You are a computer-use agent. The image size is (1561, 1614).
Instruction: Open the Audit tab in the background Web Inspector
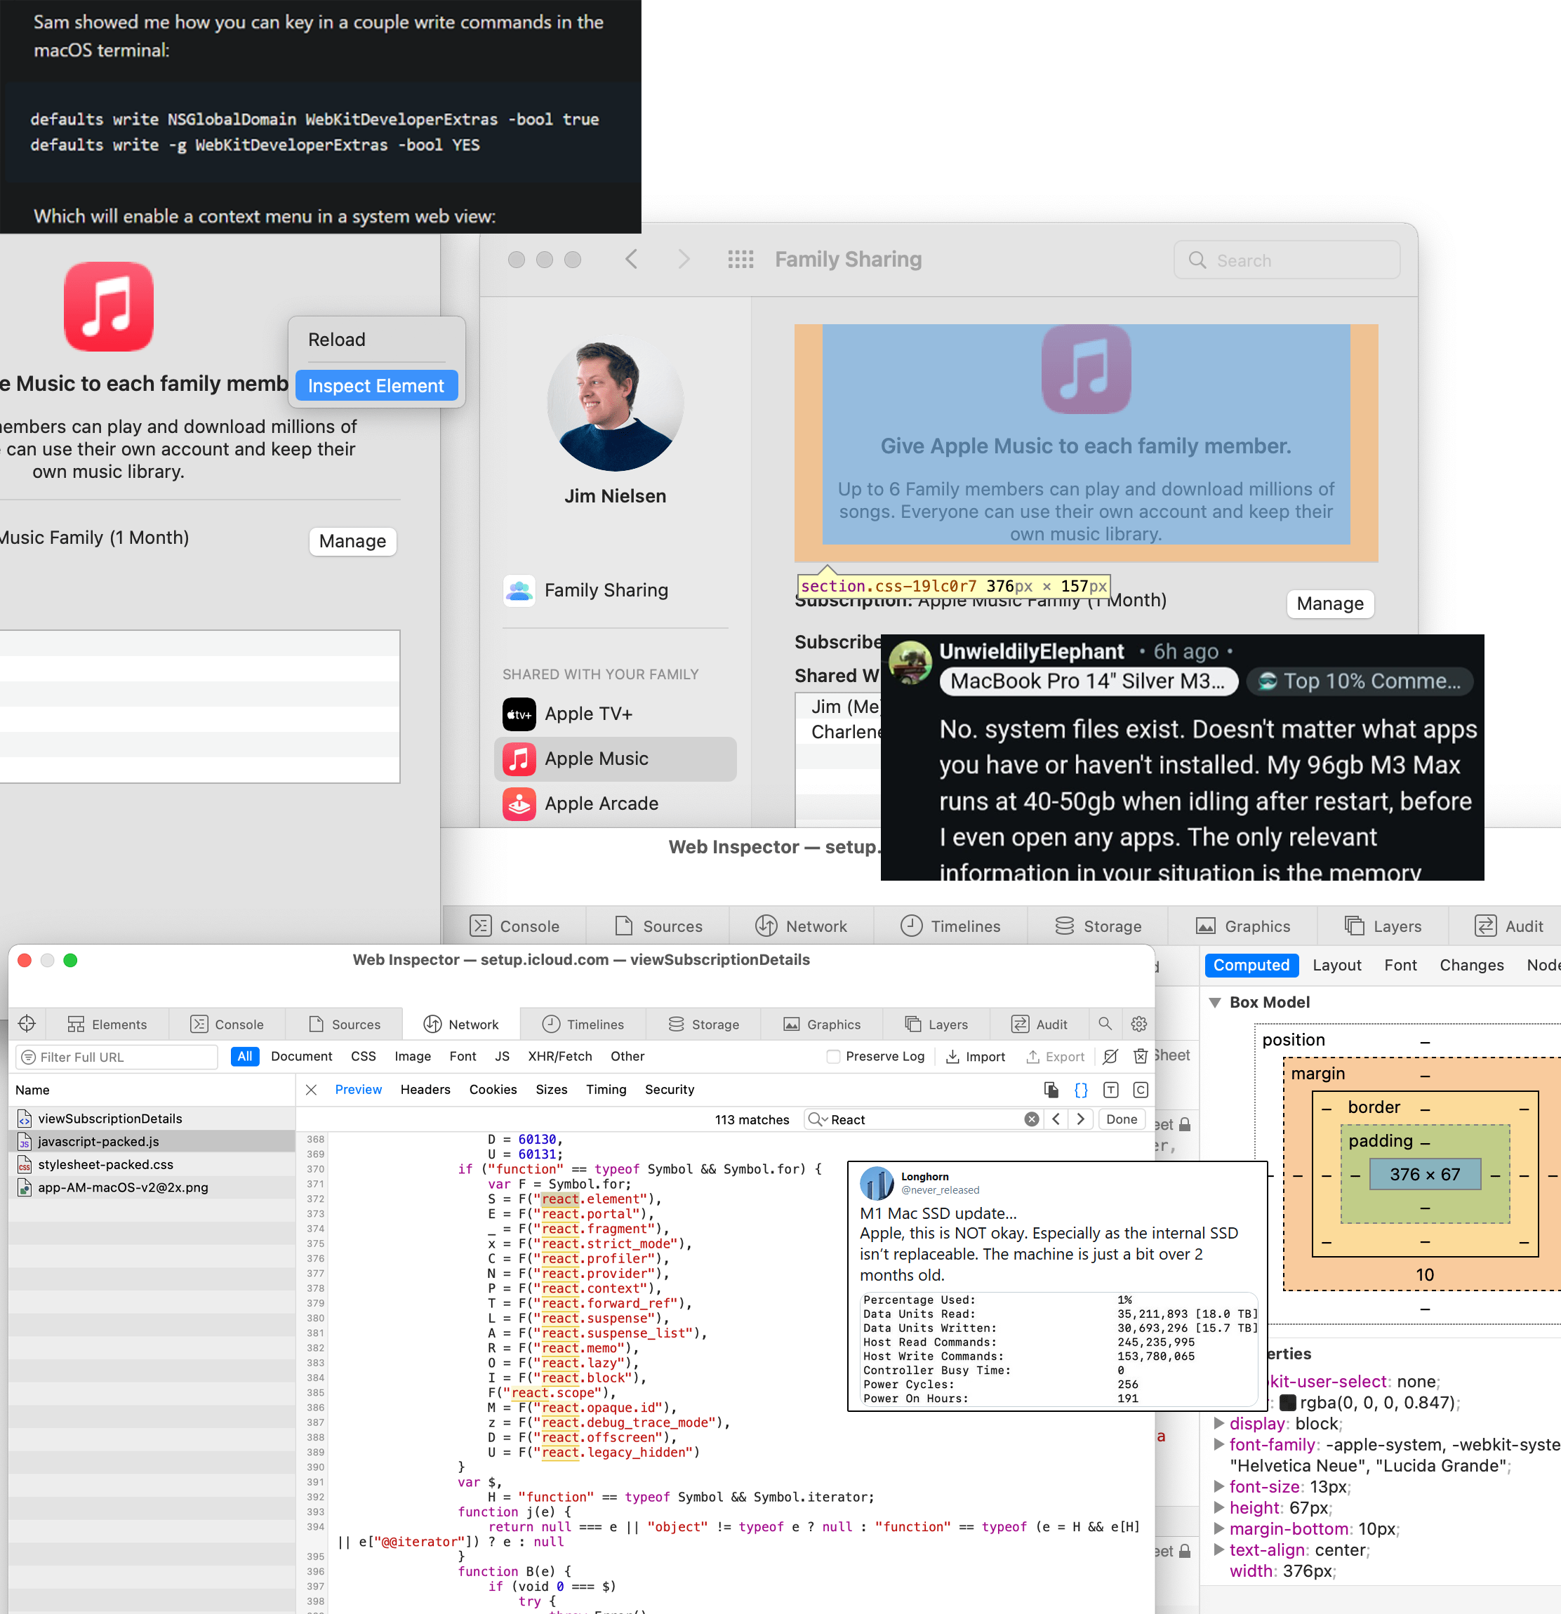(x=1508, y=926)
